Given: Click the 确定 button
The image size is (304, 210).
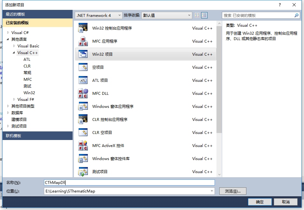Looking at the screenshot, I should click(260, 202).
